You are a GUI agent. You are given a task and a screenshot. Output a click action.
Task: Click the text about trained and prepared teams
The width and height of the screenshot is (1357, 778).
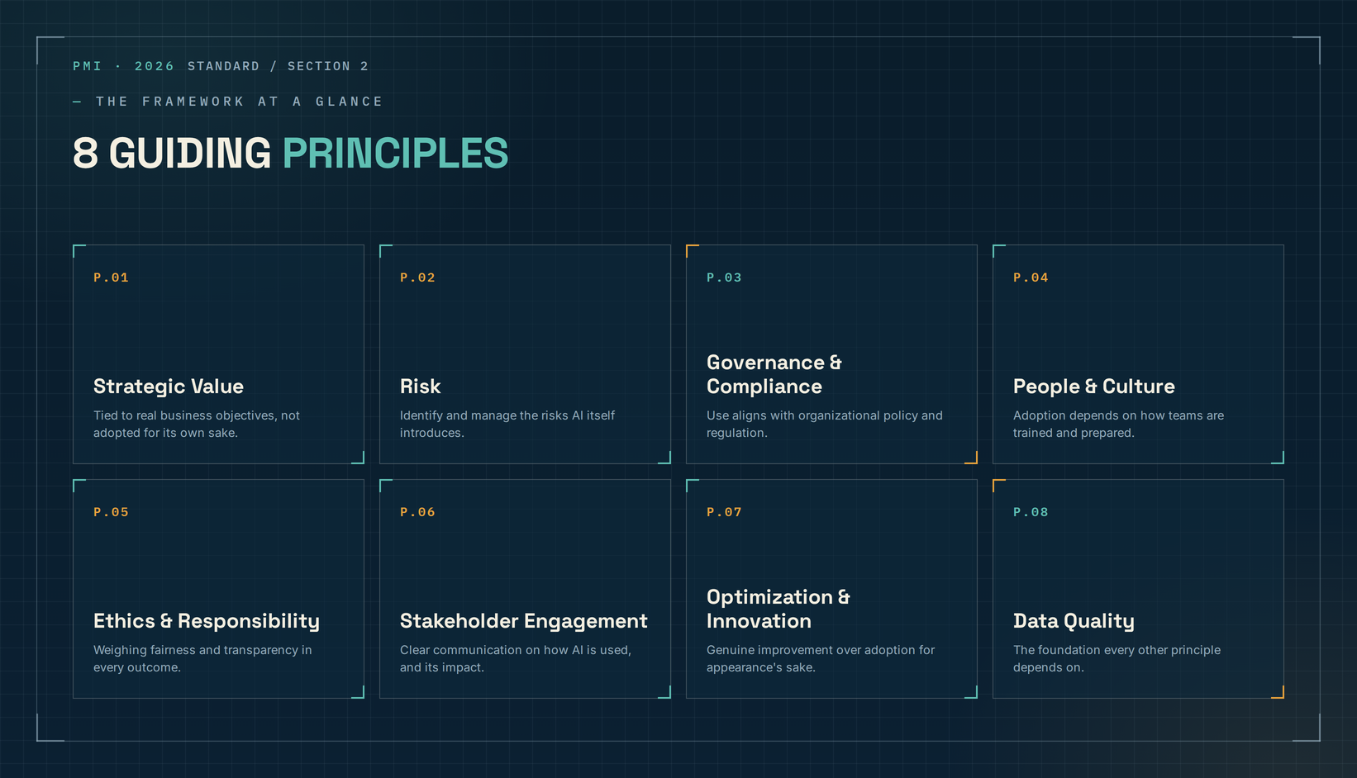pyautogui.click(x=1118, y=425)
